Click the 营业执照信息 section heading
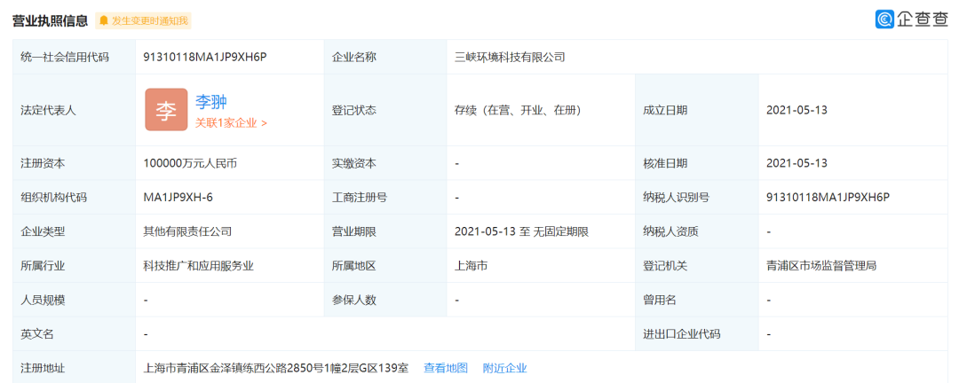This screenshot has height=383, width=959. [x=50, y=20]
